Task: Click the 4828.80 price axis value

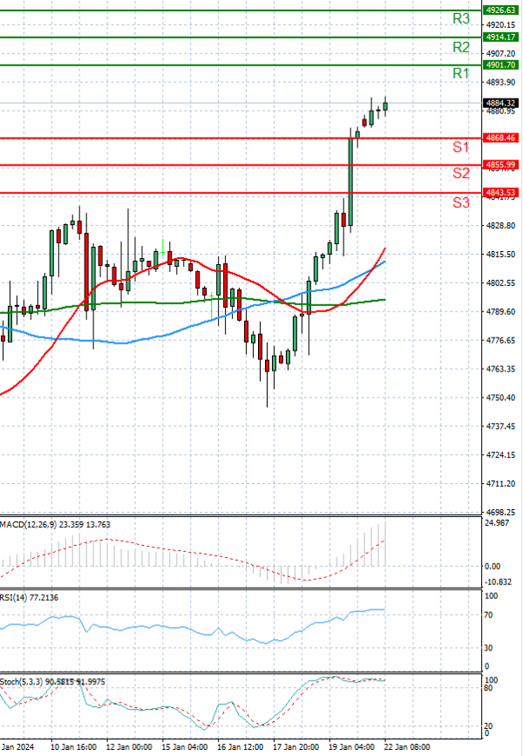Action: tap(500, 226)
